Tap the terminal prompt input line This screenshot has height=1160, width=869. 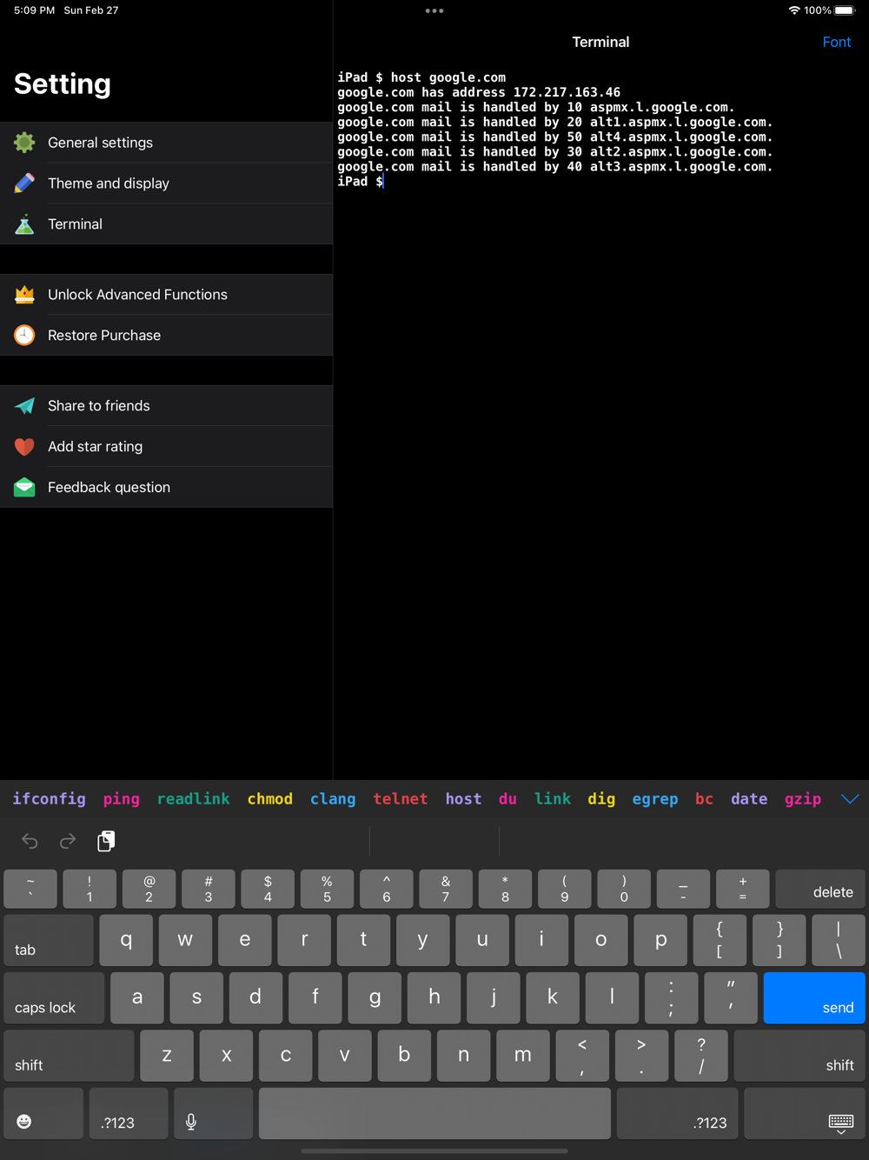point(361,182)
